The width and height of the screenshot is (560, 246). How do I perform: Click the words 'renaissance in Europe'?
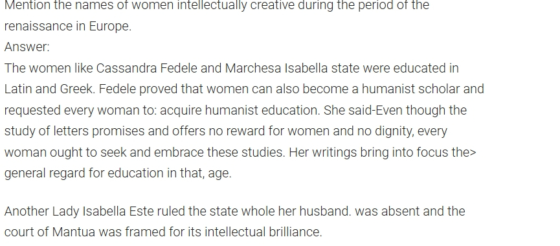pyautogui.click(x=67, y=26)
